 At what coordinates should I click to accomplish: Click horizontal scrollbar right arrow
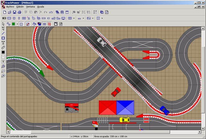point(200,132)
